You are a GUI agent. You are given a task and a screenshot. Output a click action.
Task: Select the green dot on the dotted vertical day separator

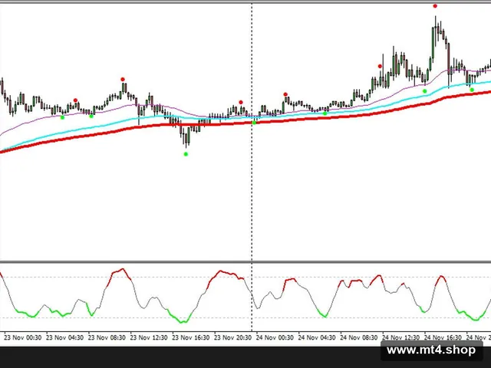pyautogui.click(x=254, y=123)
